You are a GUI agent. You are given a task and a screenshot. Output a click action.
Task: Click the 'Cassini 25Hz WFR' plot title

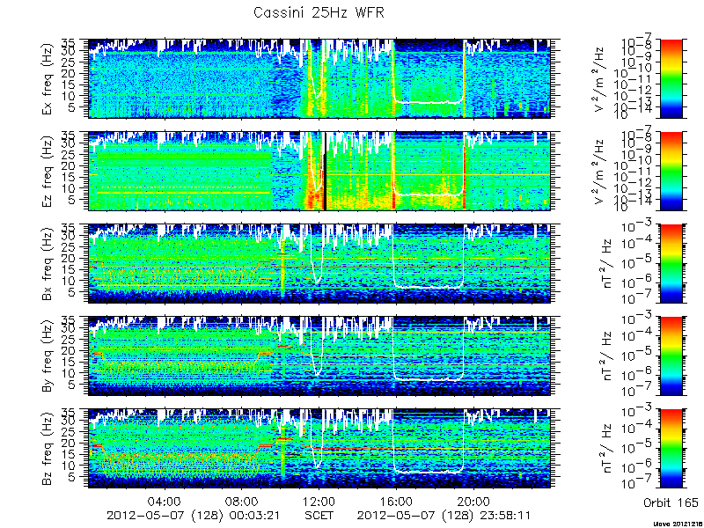tap(319, 12)
